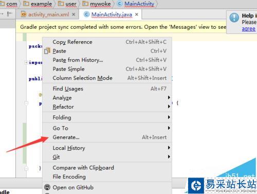This screenshot has width=257, height=194.
Task: Click the MainActivity.java class icon on tab
Action: (87, 14)
